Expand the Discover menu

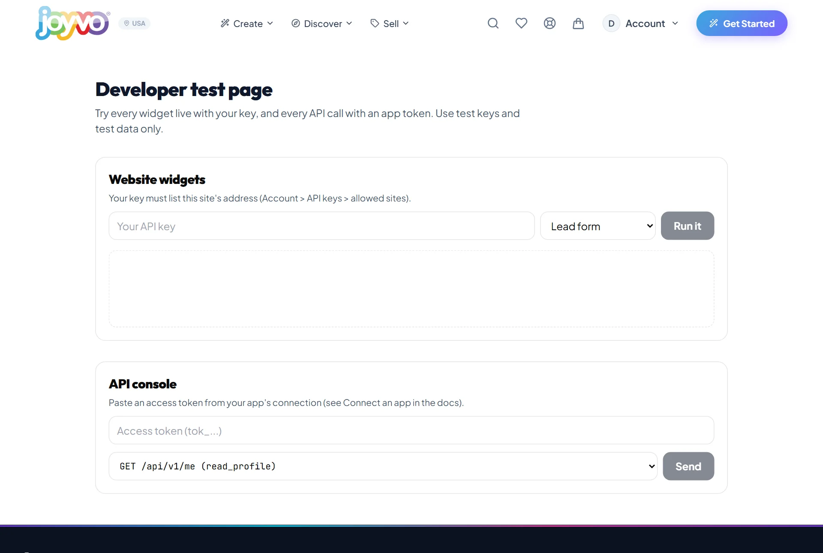321,24
